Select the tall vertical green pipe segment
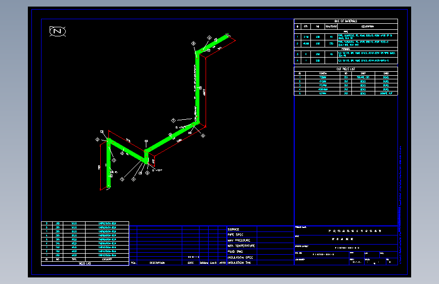This screenshot has height=284, width=439. (x=197, y=88)
